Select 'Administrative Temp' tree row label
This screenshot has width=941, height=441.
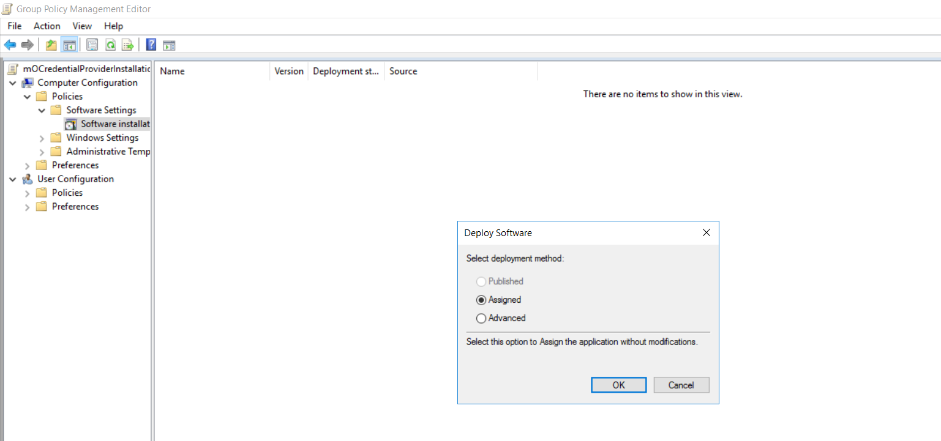click(x=108, y=152)
